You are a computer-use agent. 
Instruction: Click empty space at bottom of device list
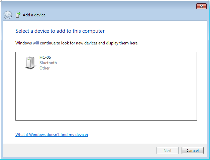pyautogui.click(x=106, y=107)
